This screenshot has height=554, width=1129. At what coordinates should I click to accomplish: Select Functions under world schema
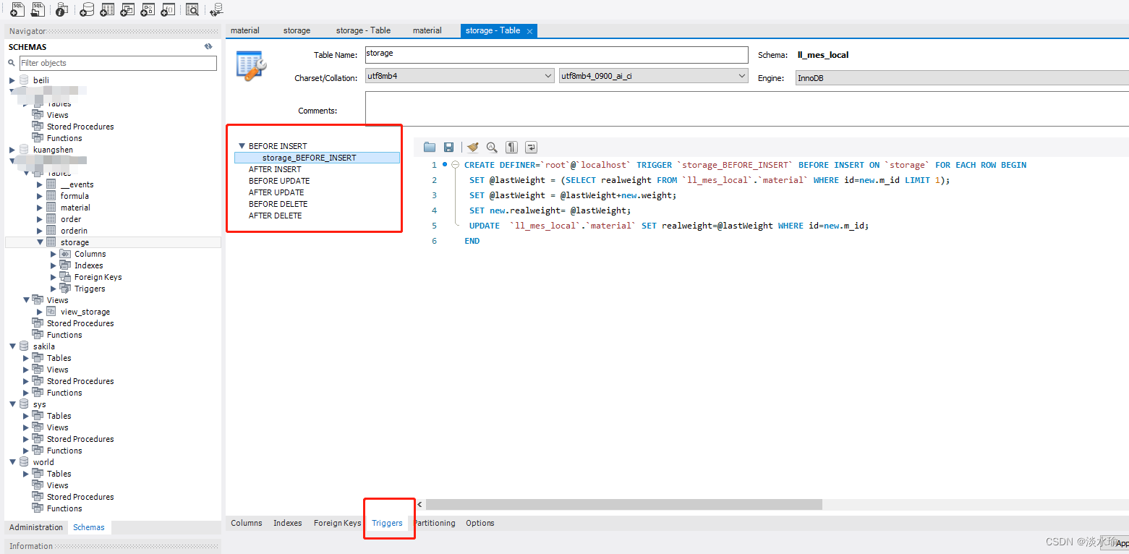[x=64, y=508]
